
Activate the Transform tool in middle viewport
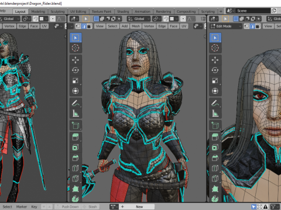coord(76,91)
